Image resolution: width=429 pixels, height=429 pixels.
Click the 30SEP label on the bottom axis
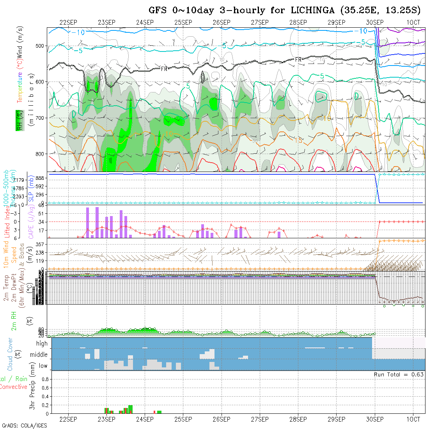click(x=375, y=419)
